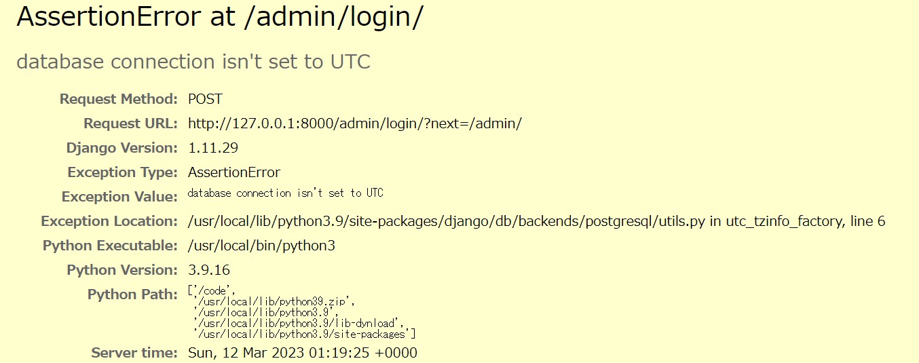Click the "Exception Location:" label
Viewport: 919px width, 363px height.
pos(109,221)
